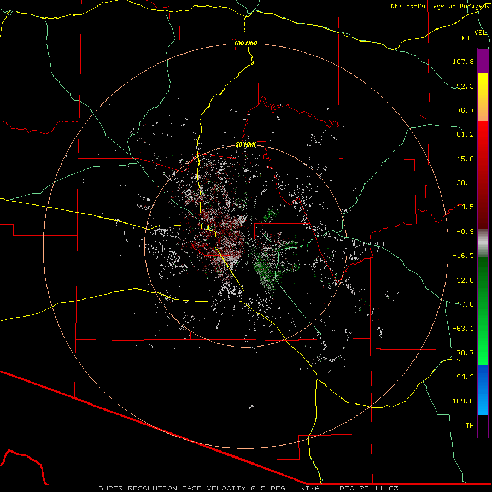The width and height of the screenshot is (492, 492).
Task: Click the yellow-orange segment of the color bar
Action: tap(483, 97)
